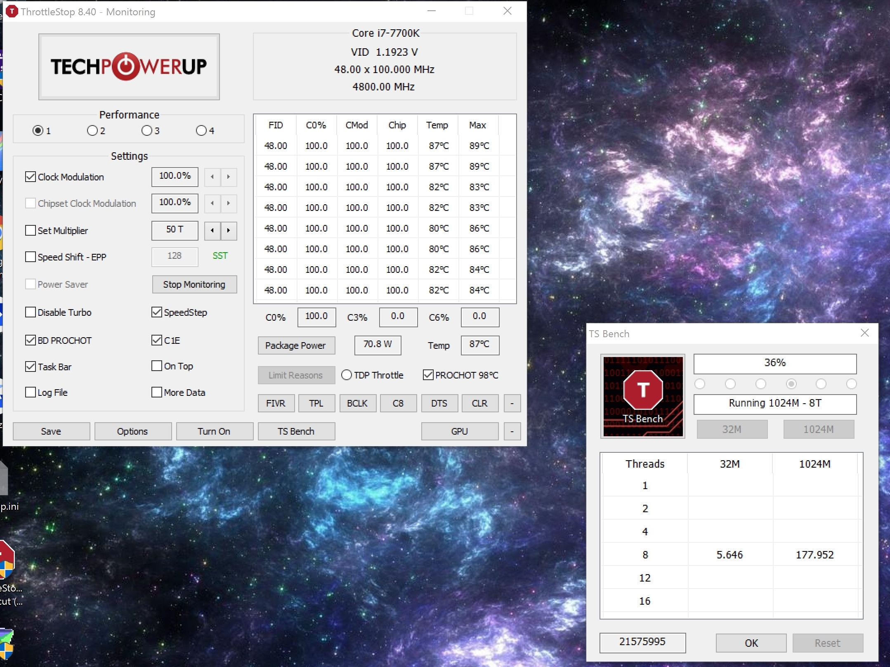The image size is (890, 667).
Task: Open the FIVR settings window
Action: tap(276, 403)
